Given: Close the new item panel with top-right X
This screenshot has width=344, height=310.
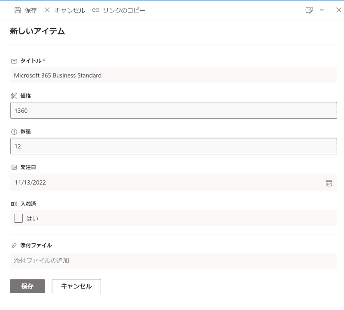Looking at the screenshot, I should tap(338, 10).
